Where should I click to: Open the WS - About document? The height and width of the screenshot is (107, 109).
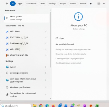pyautogui.click(x=15, y=32)
